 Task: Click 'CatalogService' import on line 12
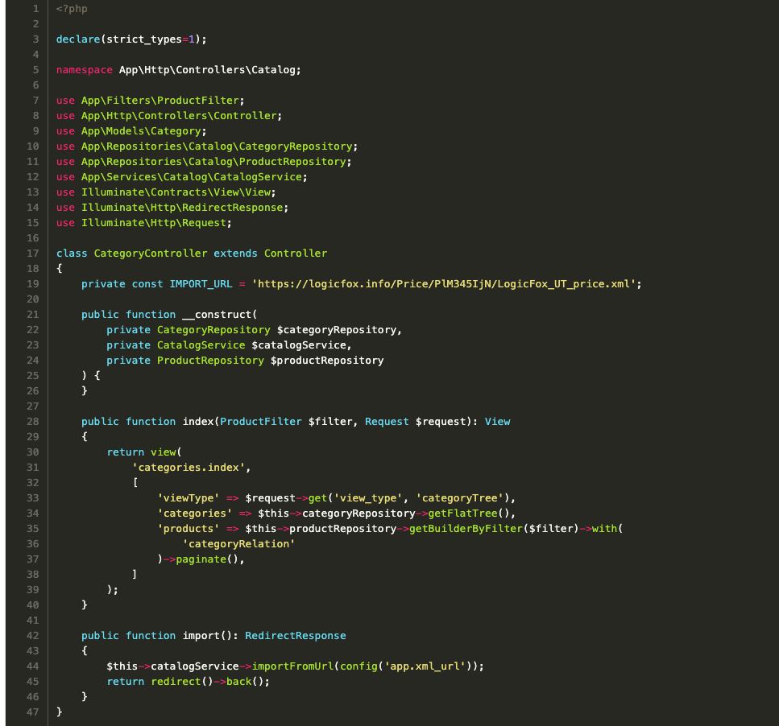[x=258, y=177]
